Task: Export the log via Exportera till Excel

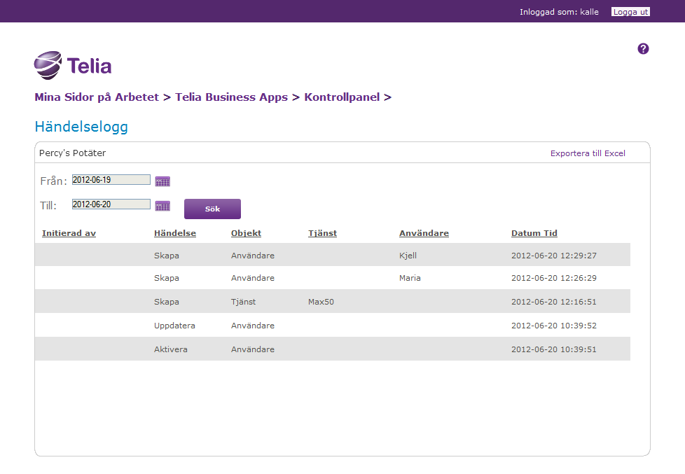Action: coord(588,153)
